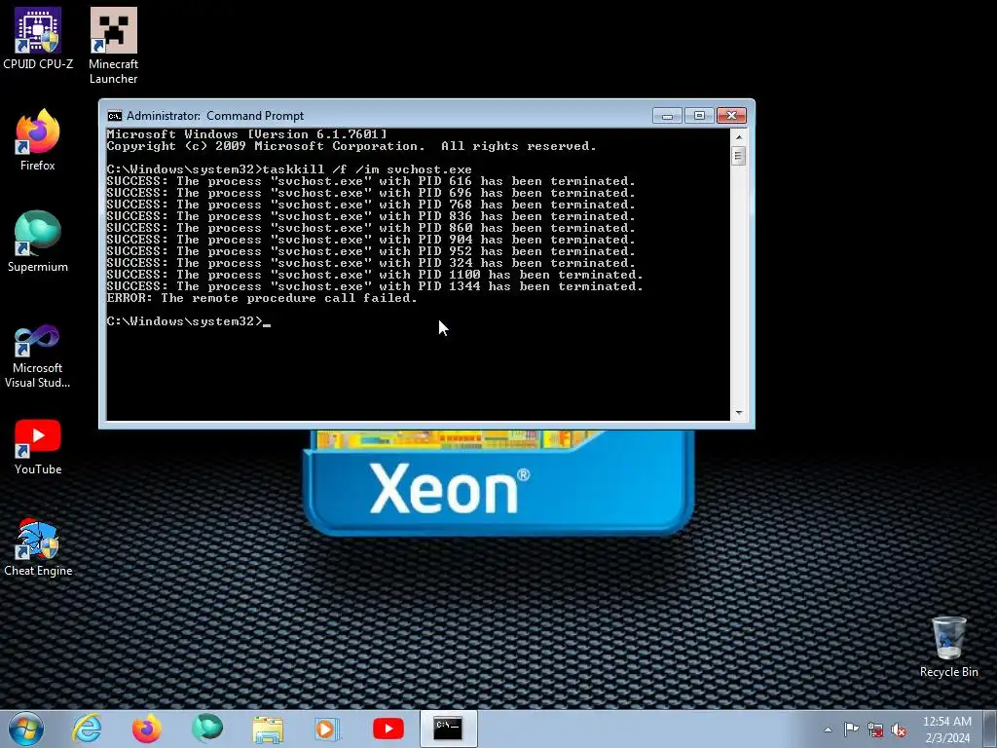
Task: Select the YouTube desktop shortcut
Action: pos(38,446)
